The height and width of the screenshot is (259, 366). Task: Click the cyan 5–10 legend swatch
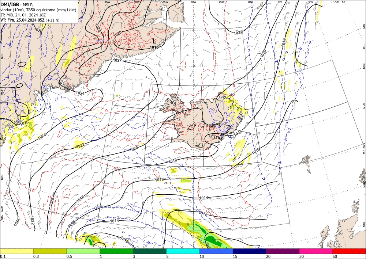183,251
